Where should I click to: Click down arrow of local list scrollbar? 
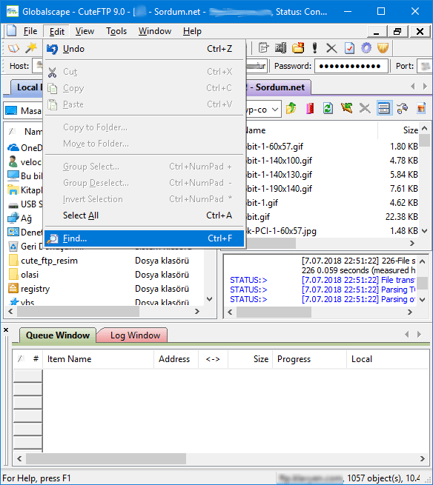click(x=210, y=299)
